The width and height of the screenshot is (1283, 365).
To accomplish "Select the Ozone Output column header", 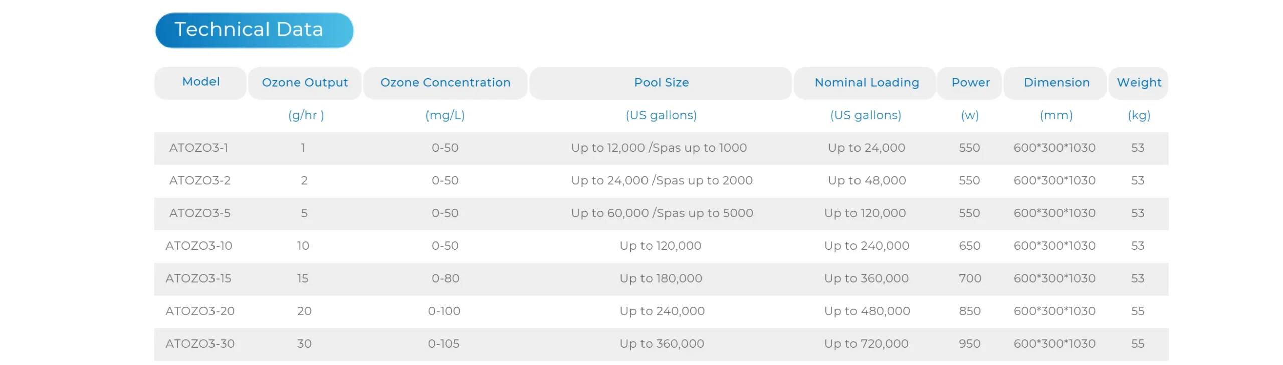I will pyautogui.click(x=305, y=83).
